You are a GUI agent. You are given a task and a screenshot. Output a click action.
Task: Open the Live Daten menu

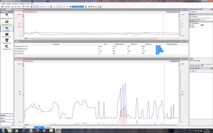click(x=15, y=3)
